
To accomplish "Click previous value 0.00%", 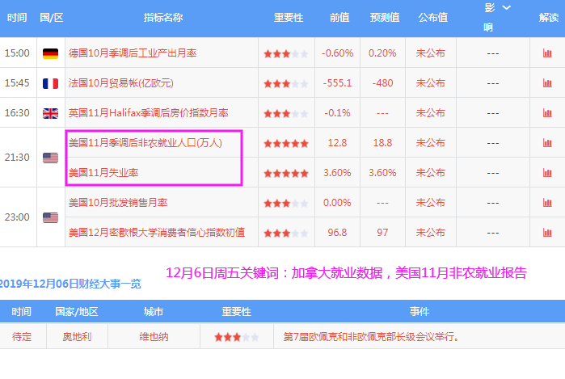I will tap(337, 203).
